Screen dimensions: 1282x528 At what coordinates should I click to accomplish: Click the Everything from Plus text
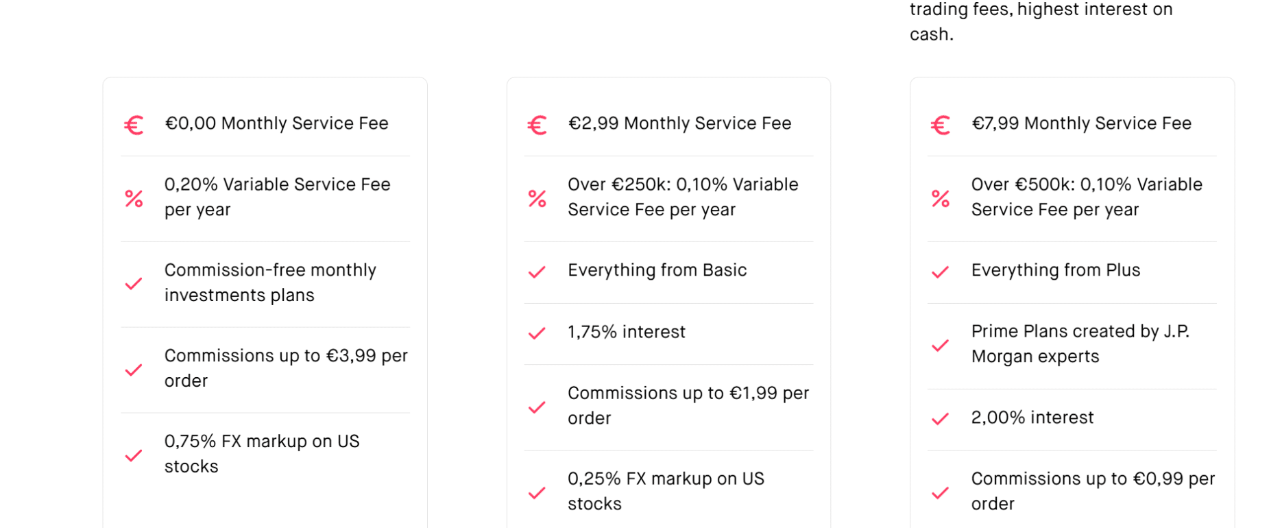coord(1056,270)
